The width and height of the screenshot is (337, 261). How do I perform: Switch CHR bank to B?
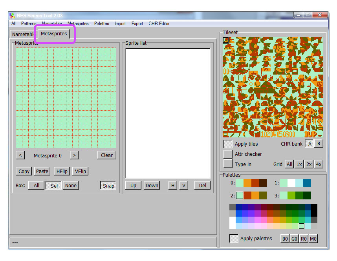[319, 144]
